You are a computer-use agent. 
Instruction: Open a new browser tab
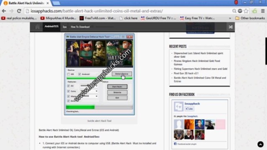(x=56, y=3)
